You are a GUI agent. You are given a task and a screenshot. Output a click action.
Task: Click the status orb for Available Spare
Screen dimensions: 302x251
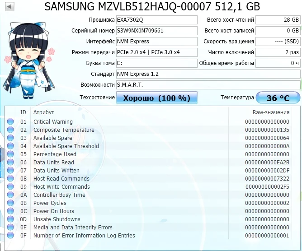click(x=10, y=138)
